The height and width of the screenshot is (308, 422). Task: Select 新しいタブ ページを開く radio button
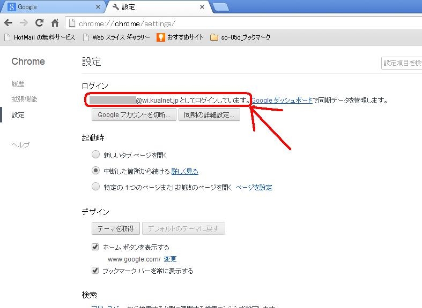point(95,155)
